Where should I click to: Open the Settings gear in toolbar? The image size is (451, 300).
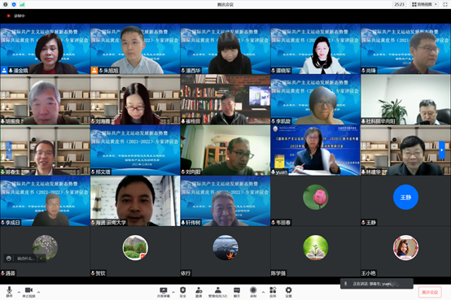(288, 292)
